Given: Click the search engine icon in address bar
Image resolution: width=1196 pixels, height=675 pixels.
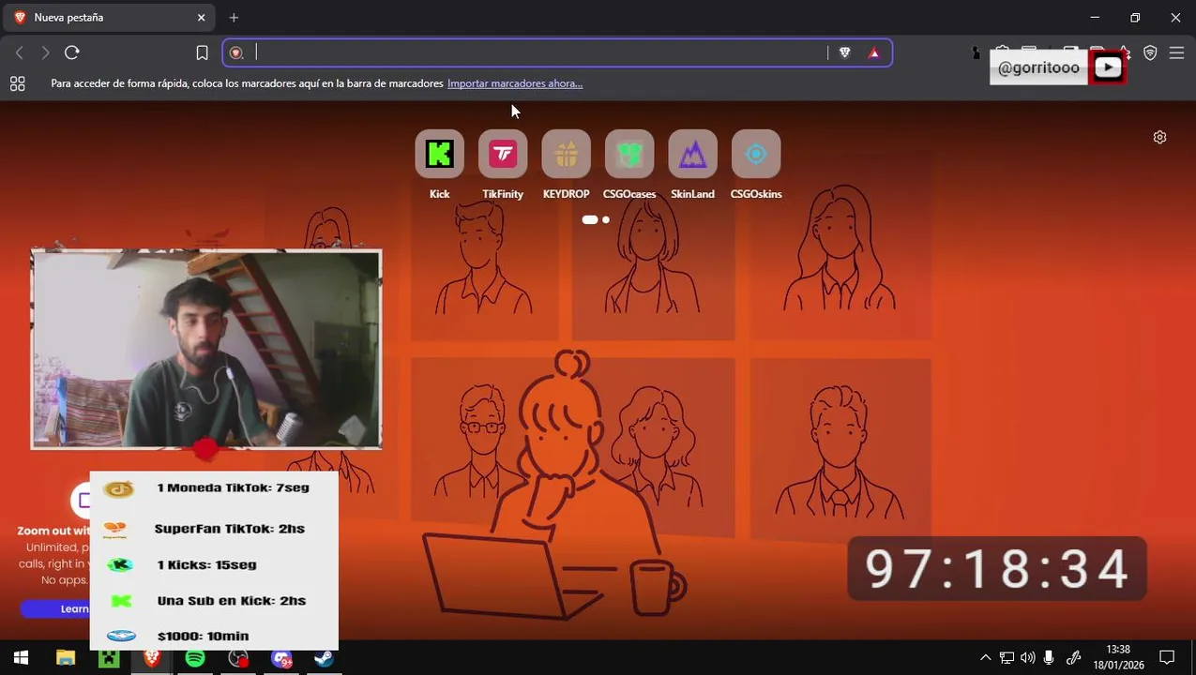Looking at the screenshot, I should (236, 52).
